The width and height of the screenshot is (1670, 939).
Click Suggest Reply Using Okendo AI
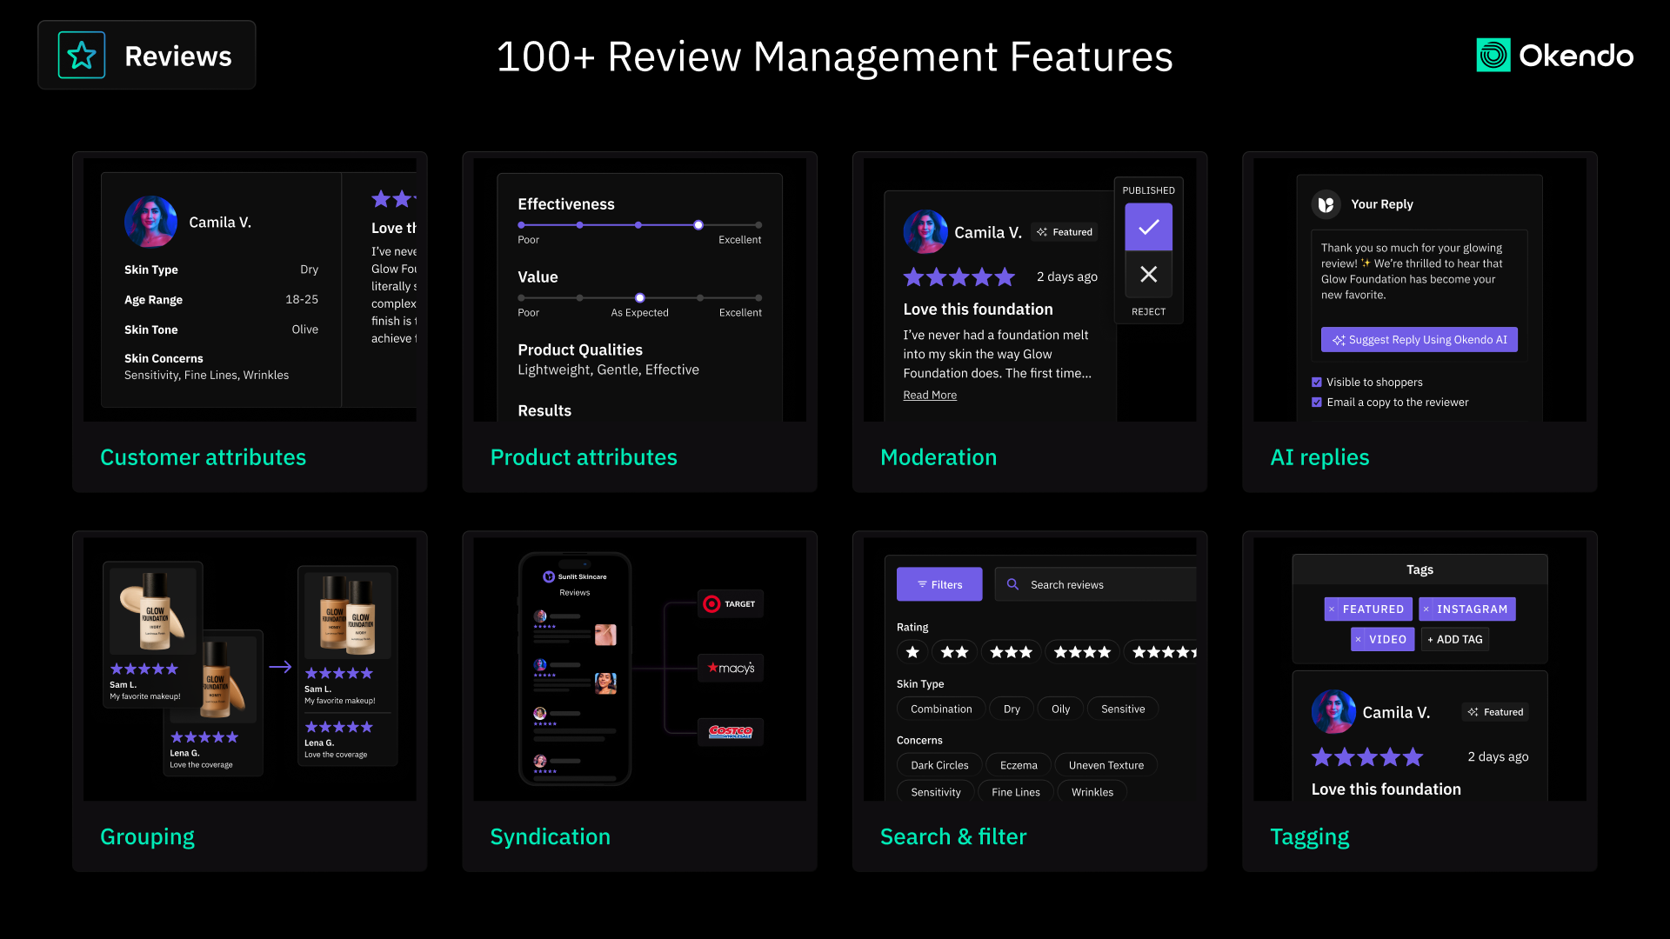(x=1419, y=340)
